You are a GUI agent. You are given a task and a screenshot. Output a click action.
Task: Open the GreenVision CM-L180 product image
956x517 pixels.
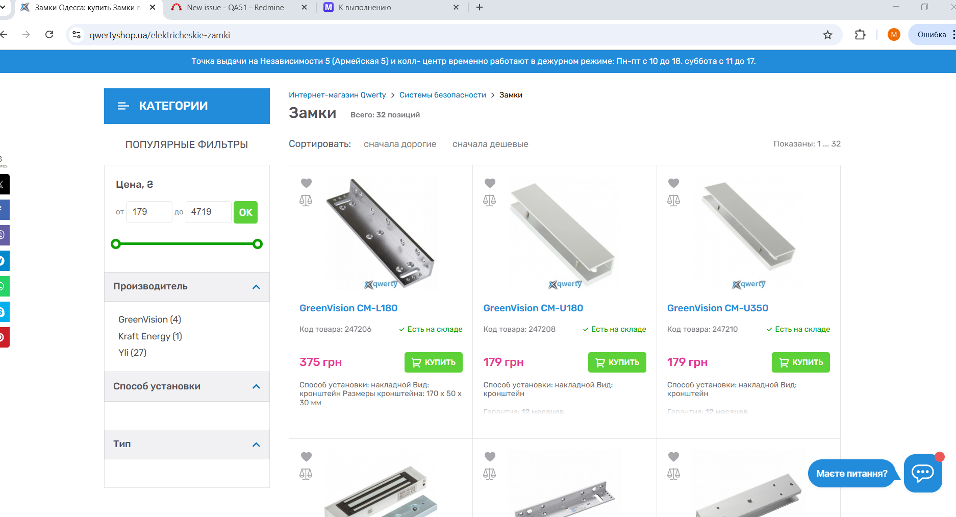tap(381, 233)
